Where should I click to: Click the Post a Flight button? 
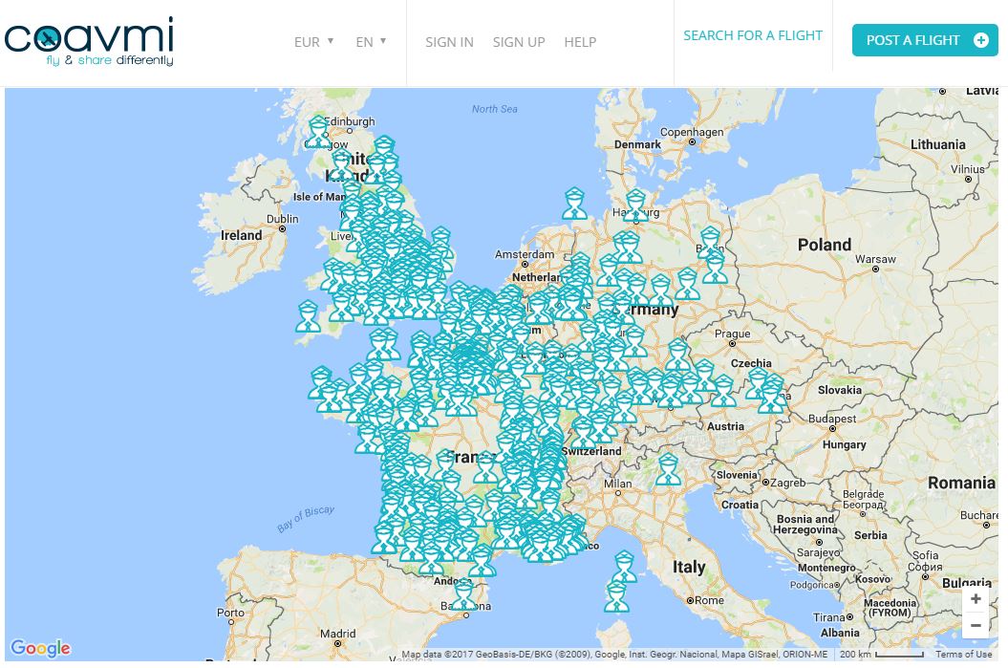point(925,40)
